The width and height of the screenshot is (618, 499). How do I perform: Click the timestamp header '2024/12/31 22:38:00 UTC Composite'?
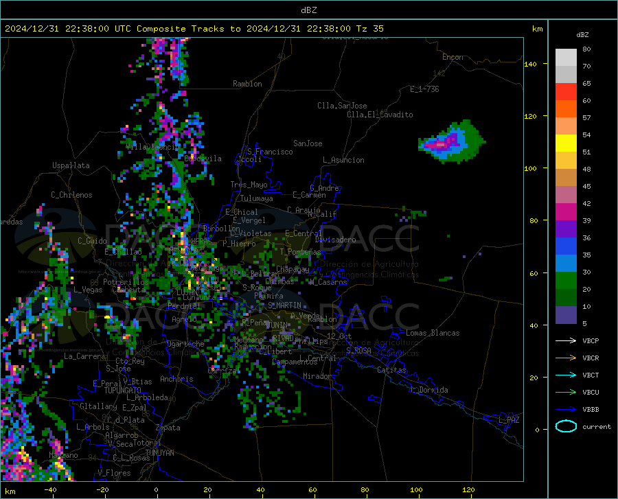point(95,29)
